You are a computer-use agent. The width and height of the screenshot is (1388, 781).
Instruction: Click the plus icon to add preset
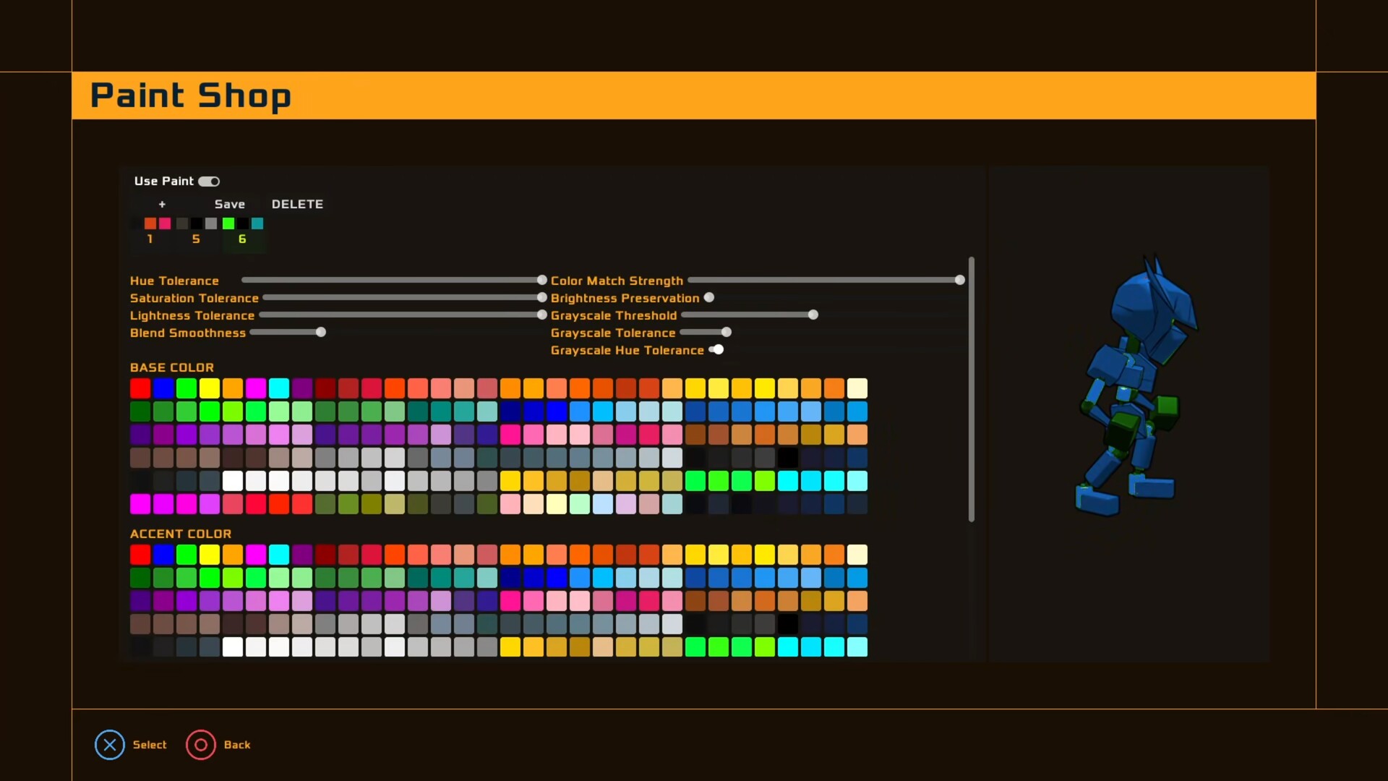pyautogui.click(x=162, y=205)
